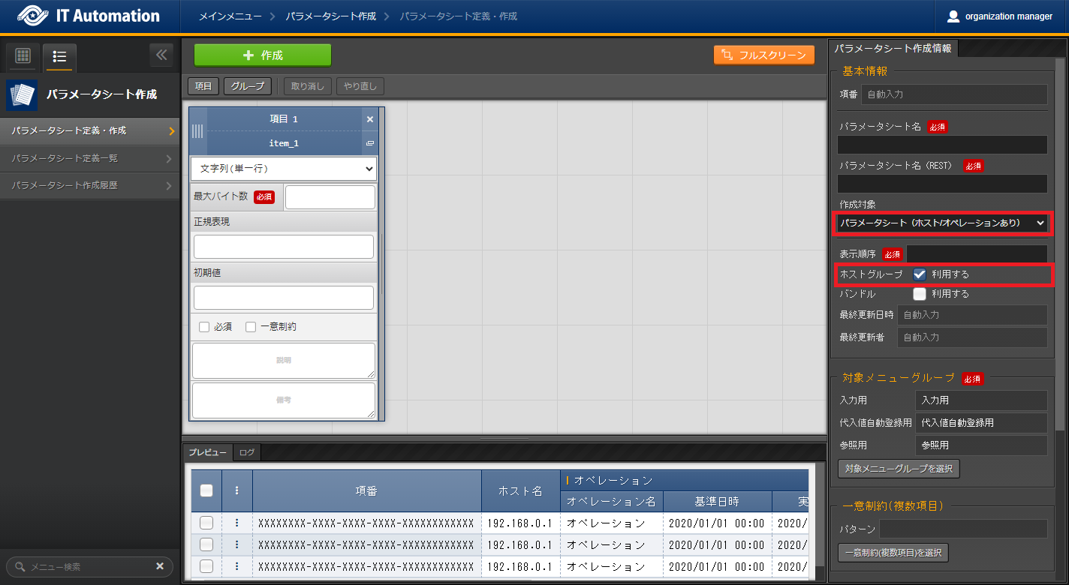This screenshot has width=1069, height=585.
Task: Collapse the sidebar with double-chevron icon
Action: (x=161, y=55)
